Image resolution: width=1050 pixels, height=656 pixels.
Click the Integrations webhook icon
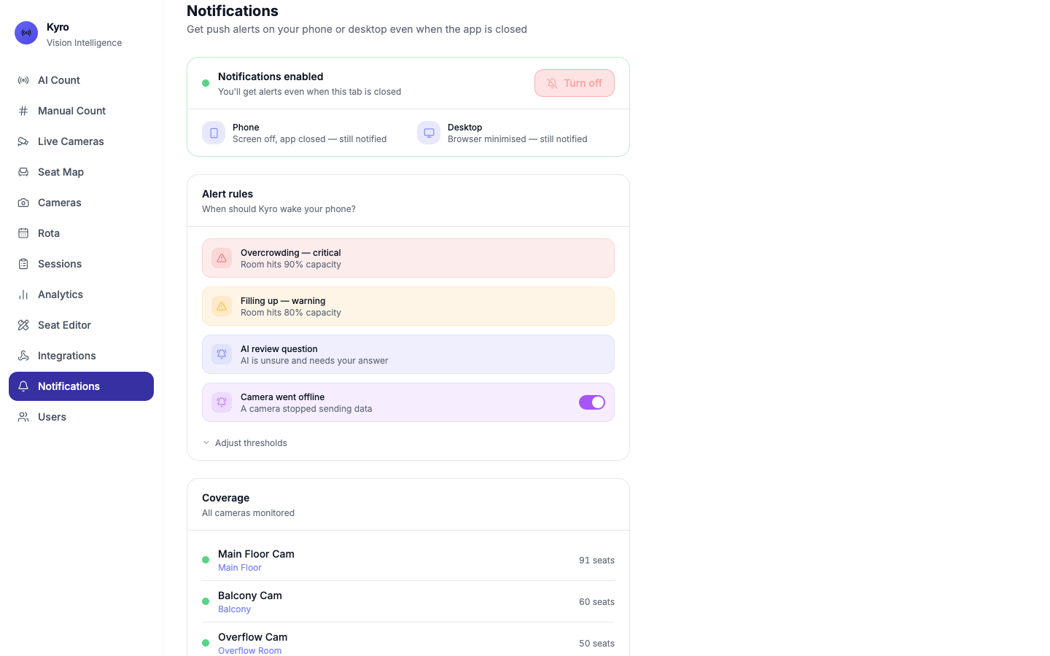pos(23,356)
